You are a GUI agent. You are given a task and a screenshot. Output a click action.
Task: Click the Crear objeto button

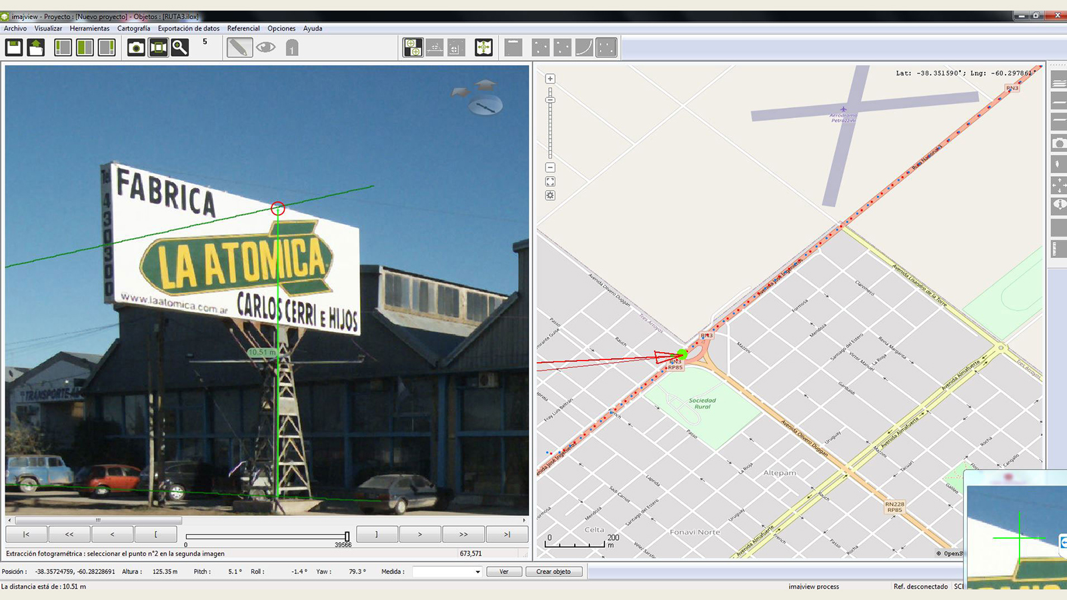point(554,571)
